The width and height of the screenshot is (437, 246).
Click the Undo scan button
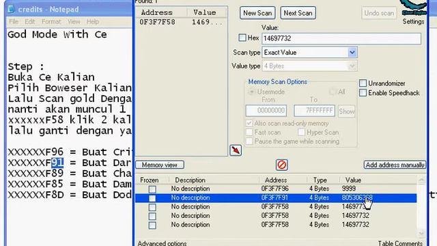click(x=379, y=13)
